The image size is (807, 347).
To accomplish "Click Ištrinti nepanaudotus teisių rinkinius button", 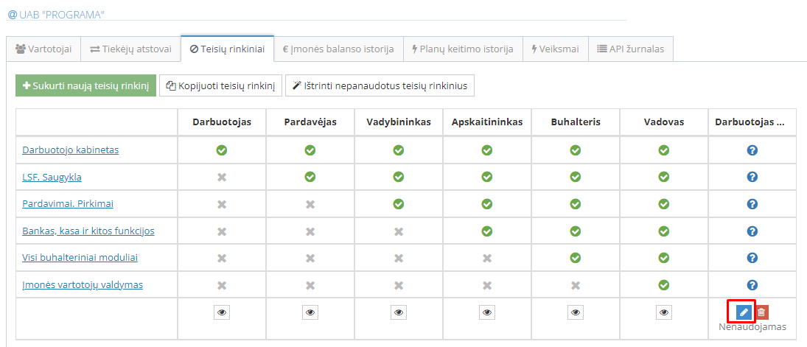I will (380, 86).
